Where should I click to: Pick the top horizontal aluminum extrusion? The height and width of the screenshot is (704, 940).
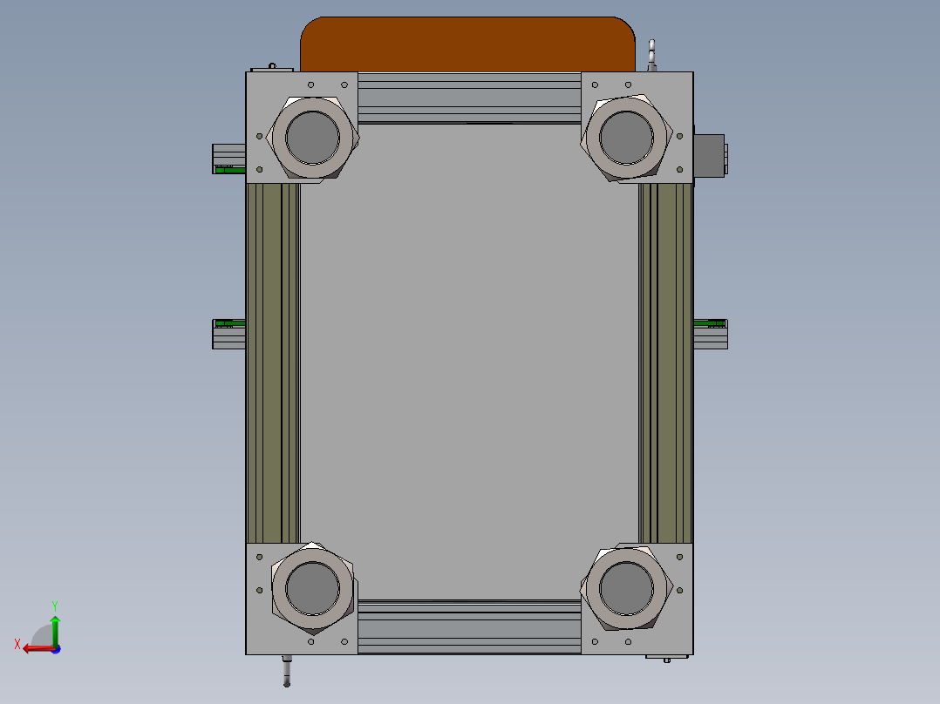pyautogui.click(x=469, y=98)
